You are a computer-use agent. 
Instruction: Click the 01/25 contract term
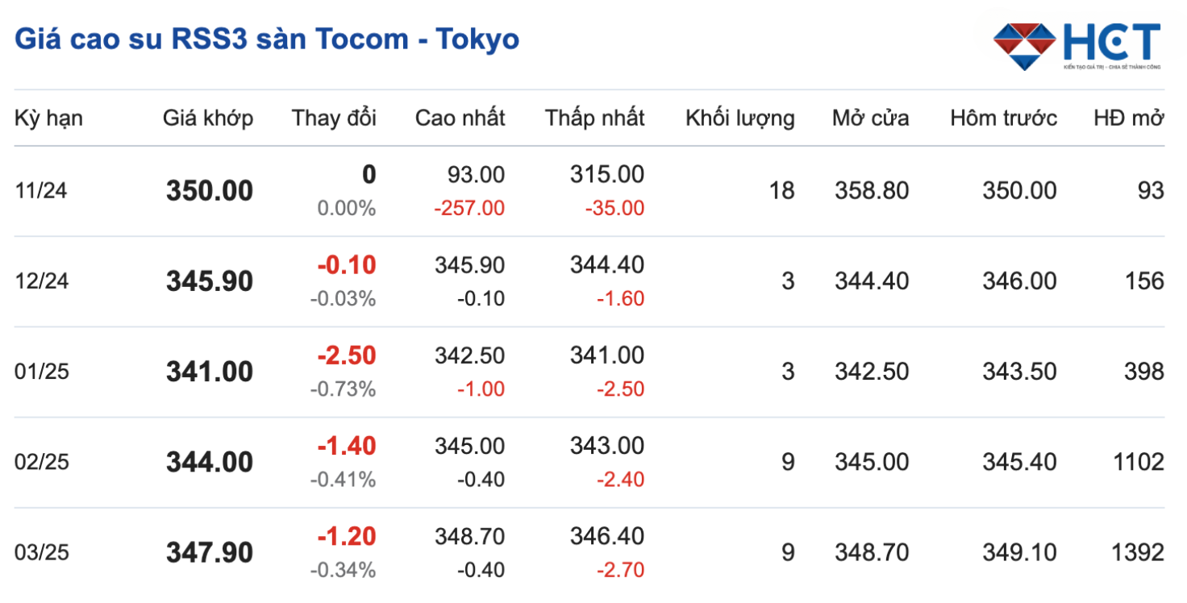coord(42,372)
